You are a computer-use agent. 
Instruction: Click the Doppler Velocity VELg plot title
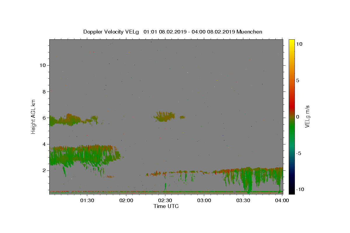tap(173, 32)
